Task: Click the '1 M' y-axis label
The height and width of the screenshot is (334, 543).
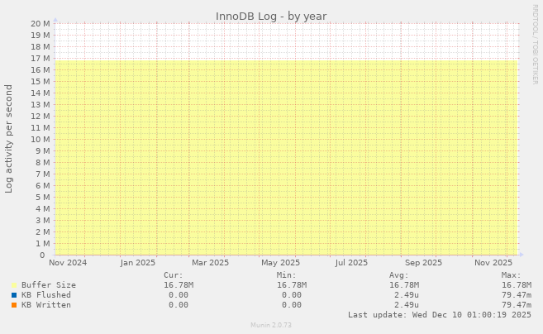Action: point(43,244)
